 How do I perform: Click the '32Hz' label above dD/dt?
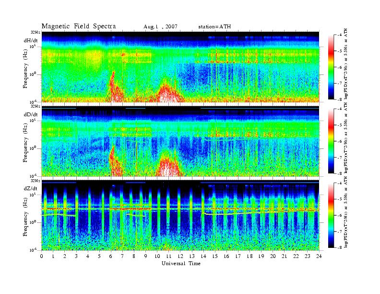point(36,106)
